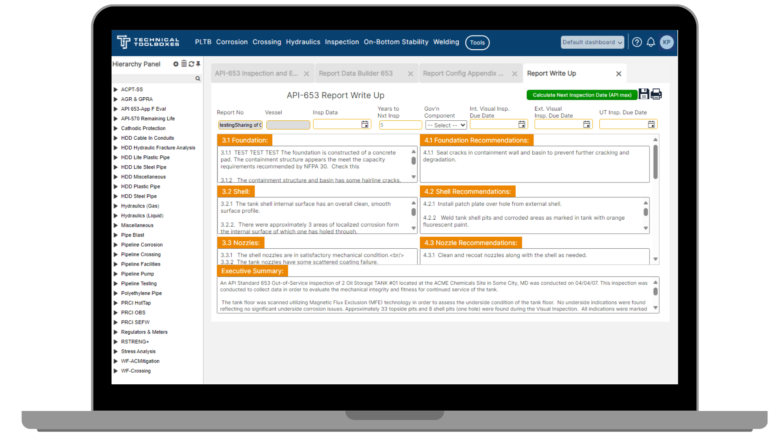The image size is (776, 436).
Task: Select HDD Steel Pipe in hierarchy
Action: 139,196
